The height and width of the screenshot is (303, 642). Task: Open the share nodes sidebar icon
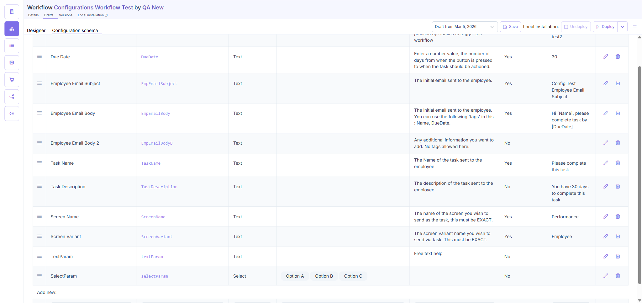[12, 97]
